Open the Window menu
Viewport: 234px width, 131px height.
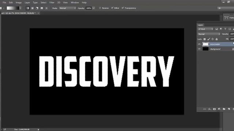point(75,3)
